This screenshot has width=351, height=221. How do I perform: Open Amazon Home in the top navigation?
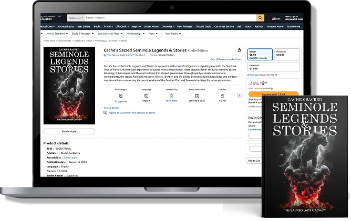pyautogui.click(x=275, y=27)
